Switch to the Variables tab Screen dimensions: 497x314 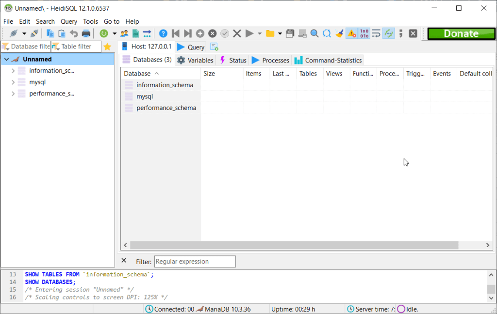point(195,60)
